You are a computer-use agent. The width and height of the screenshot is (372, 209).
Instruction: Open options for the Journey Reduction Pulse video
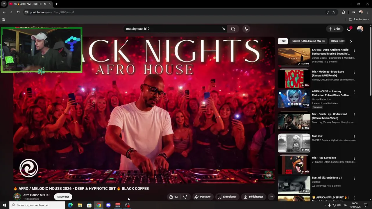pos(354,92)
